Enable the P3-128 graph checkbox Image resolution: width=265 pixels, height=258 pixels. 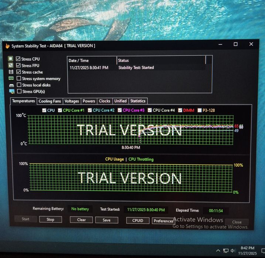200,110
